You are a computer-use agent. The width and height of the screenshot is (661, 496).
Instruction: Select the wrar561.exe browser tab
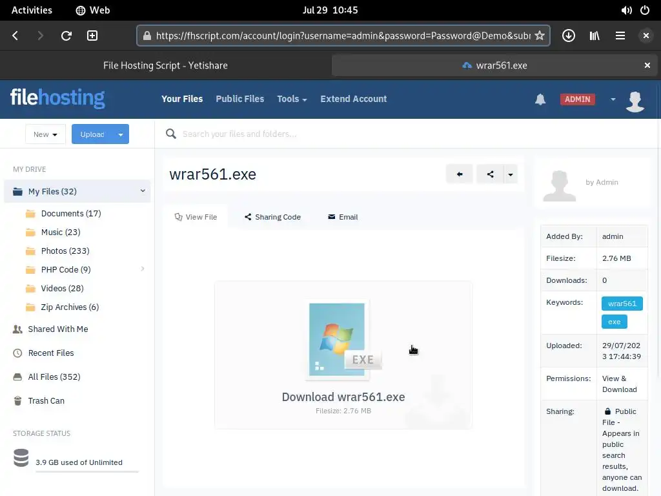pos(494,65)
